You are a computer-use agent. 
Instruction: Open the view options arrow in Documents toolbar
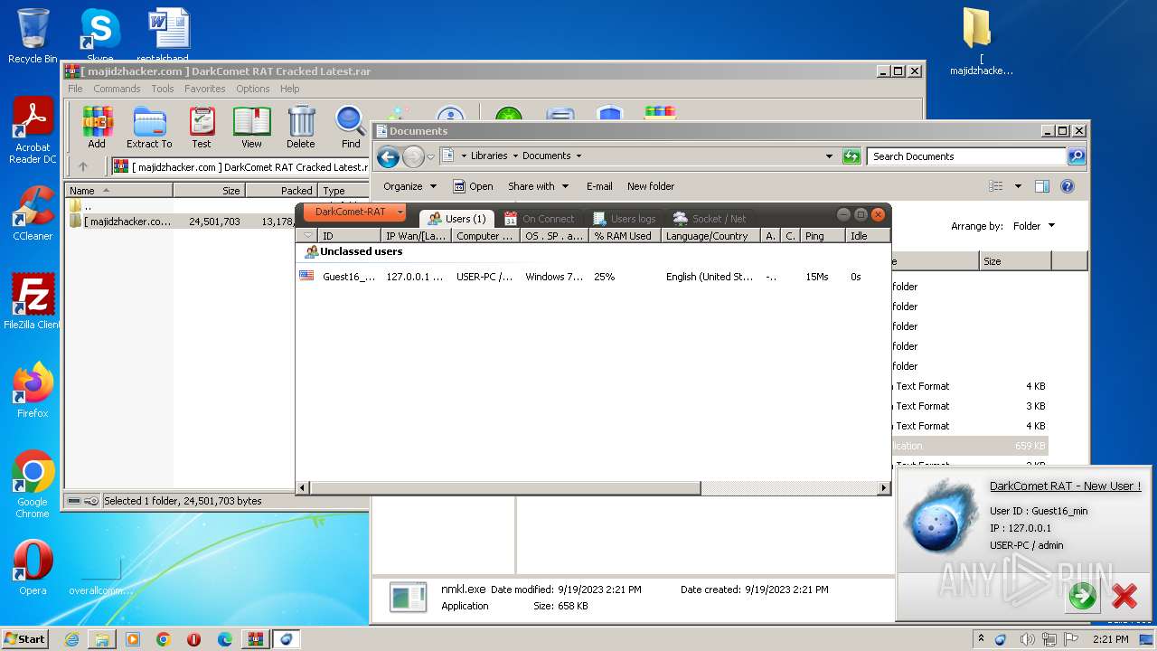[x=1018, y=186]
